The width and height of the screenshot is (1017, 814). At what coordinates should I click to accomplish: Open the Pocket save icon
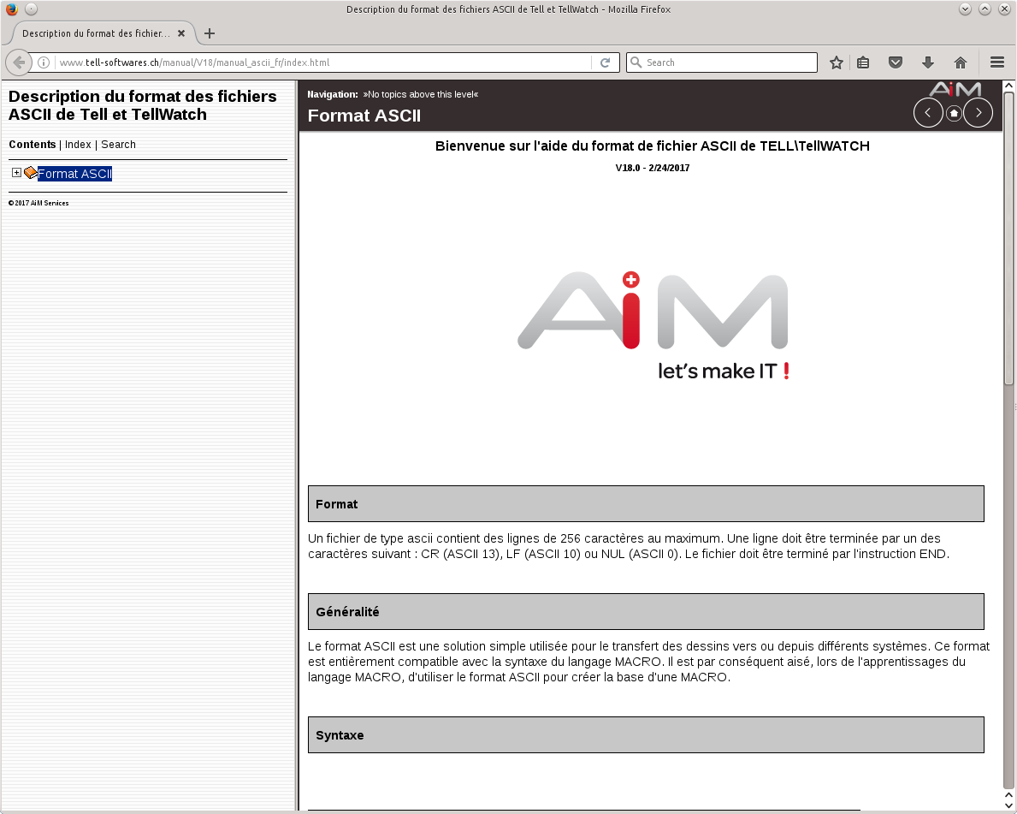(x=895, y=62)
